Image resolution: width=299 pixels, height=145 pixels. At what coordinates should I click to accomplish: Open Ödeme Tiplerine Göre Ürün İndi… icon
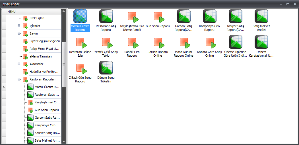point(236,42)
